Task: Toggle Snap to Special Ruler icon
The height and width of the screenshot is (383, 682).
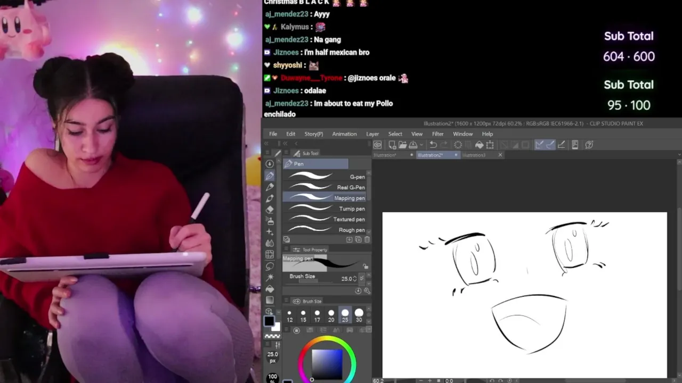Action: pos(551,145)
